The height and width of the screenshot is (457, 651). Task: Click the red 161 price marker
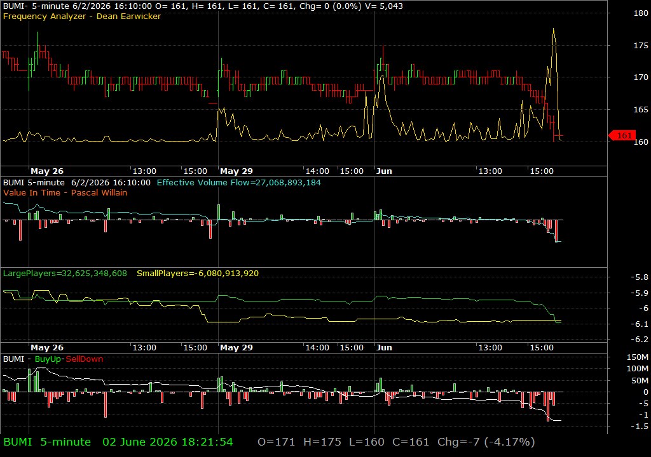(x=622, y=136)
